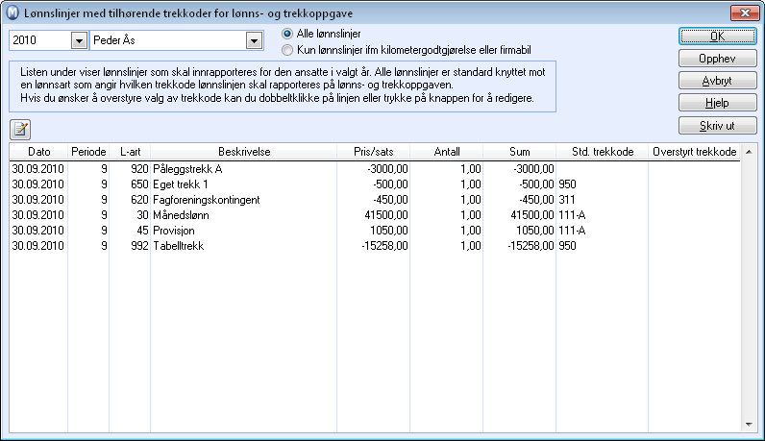Click the Sum column header
Screen dimensions: 765x441
coord(519,152)
